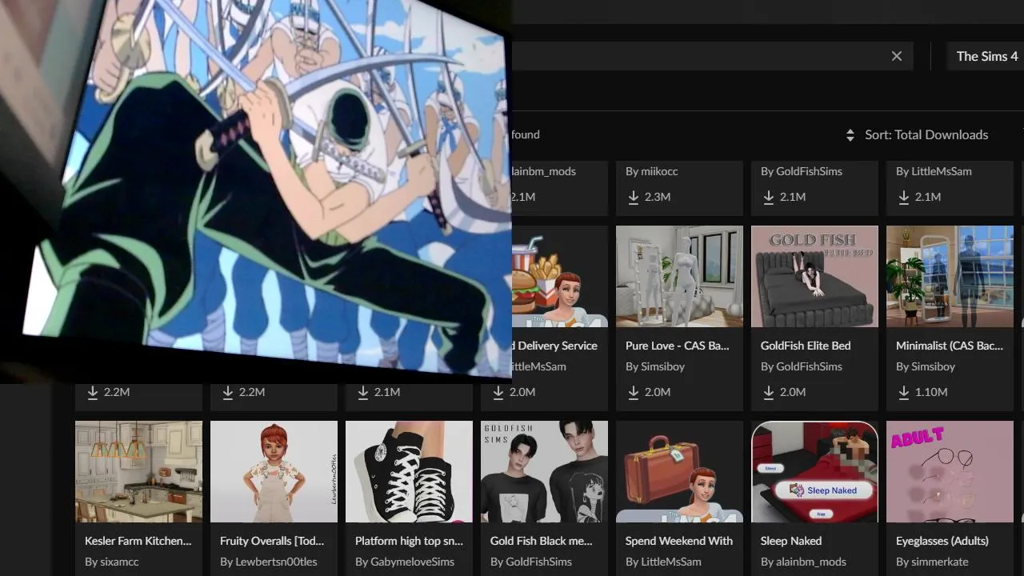
Task: Open Spend Weekend With suitcase thumbnail
Action: 679,471
